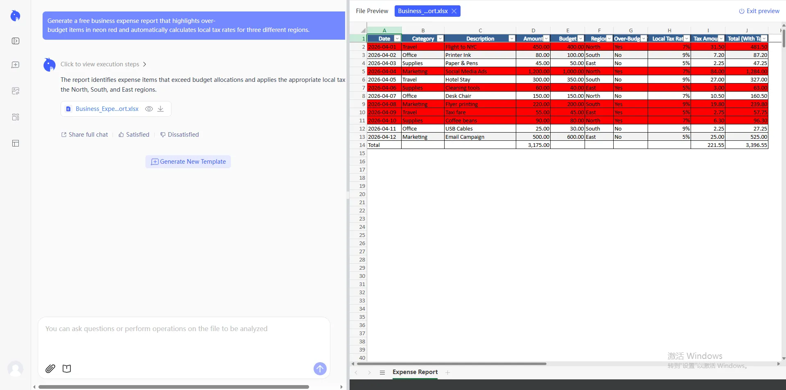Click the paperclip attach file icon
Screen dimensions: 786x390
[x=50, y=369]
